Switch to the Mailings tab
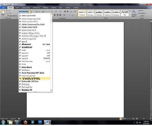The image size is (152, 126). point(46,8)
